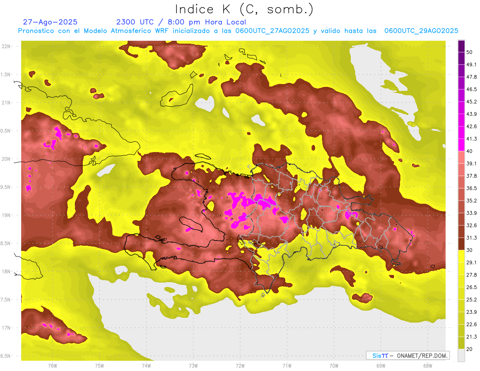Pick the dark brown swatch between 30 and 31.3
Viewport: 480px width, 371px height.
click(461, 244)
